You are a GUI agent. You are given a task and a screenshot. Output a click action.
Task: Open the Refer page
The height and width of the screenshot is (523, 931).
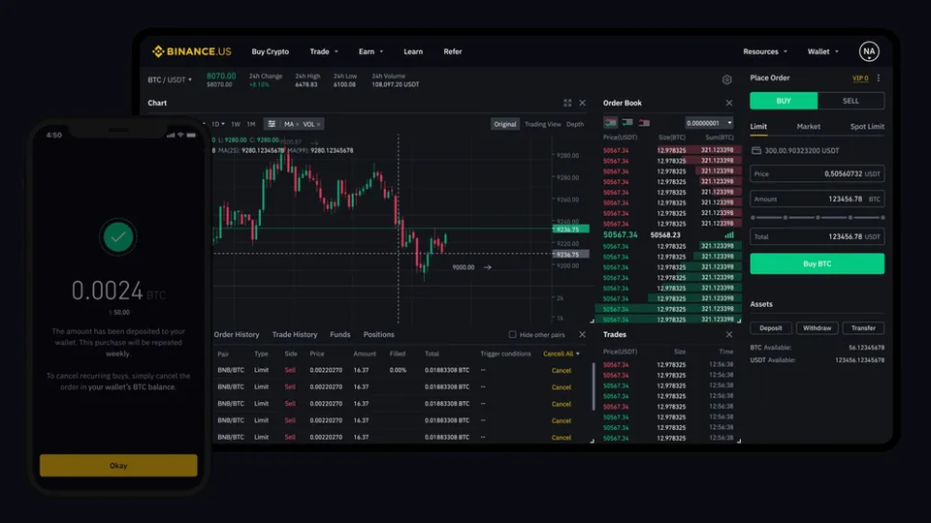453,51
